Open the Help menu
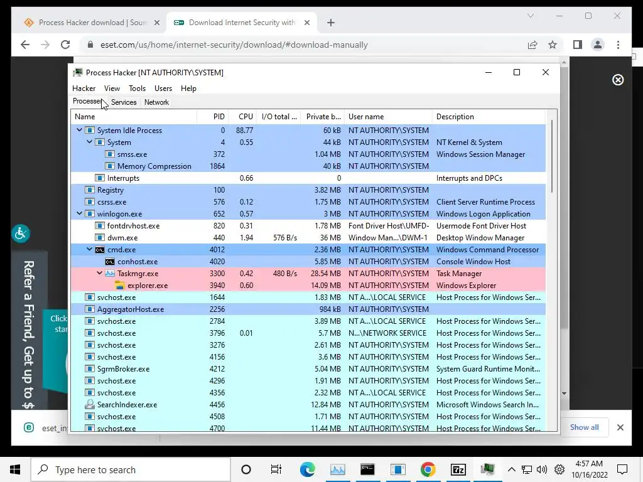Screen dimensions: 643x482 point(188,88)
